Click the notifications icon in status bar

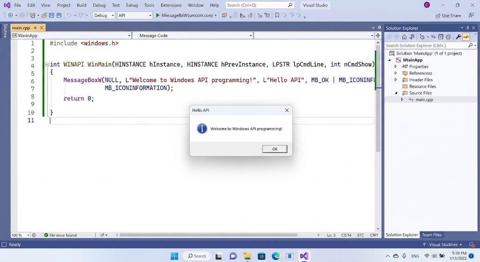click(x=472, y=245)
